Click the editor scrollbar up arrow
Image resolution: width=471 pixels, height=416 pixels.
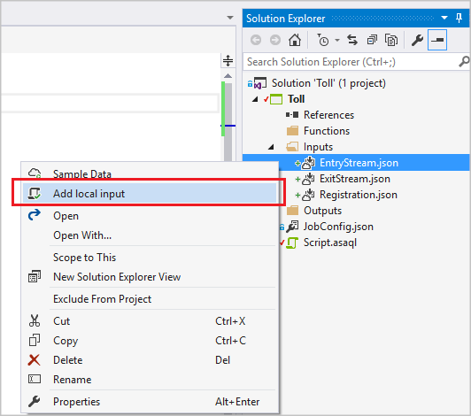tap(228, 76)
